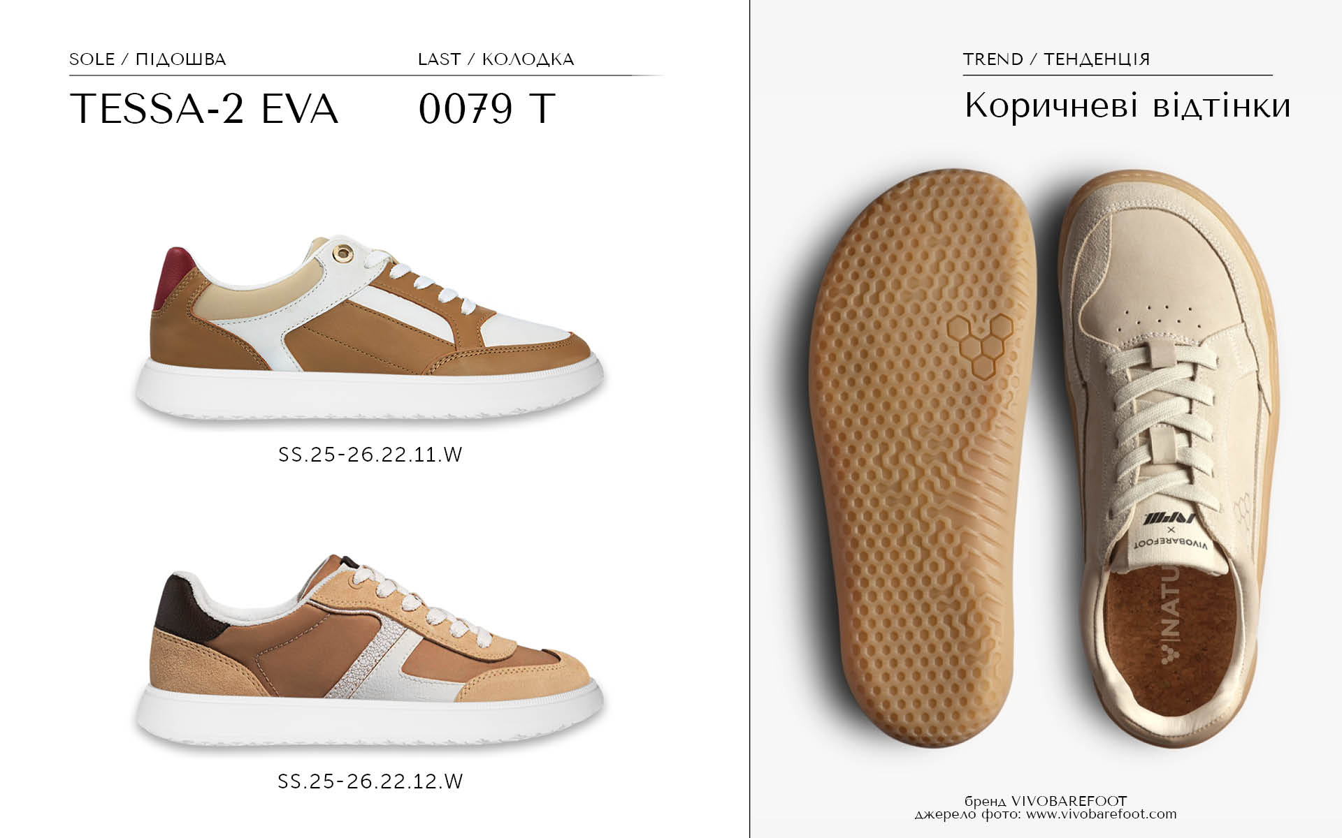The height and width of the screenshot is (838, 1342).
Task: Click the honeycomb logo on the sole
Action: coord(981,345)
